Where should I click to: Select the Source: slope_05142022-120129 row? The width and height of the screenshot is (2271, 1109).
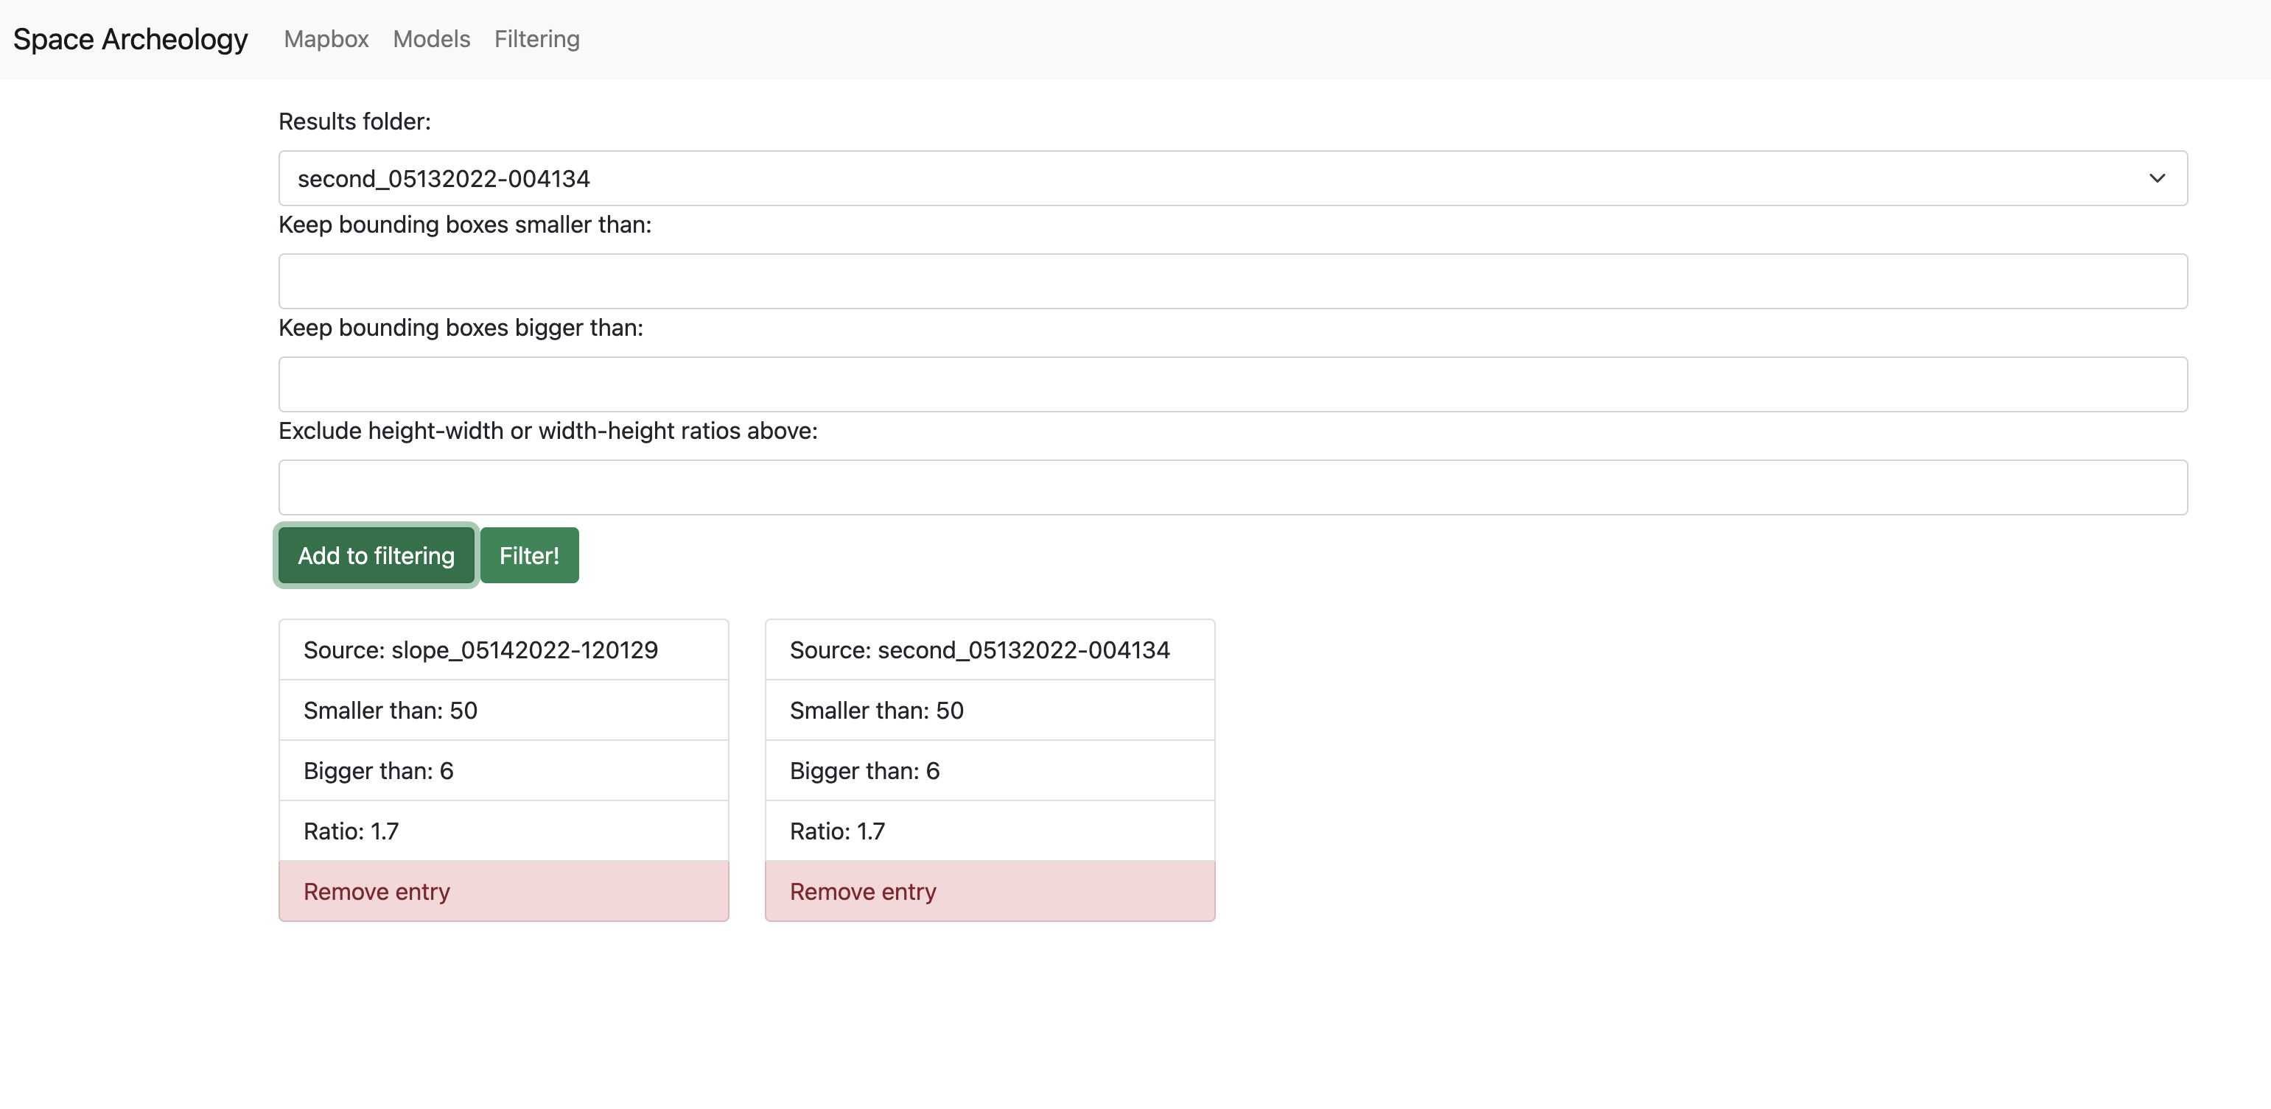pyautogui.click(x=503, y=650)
